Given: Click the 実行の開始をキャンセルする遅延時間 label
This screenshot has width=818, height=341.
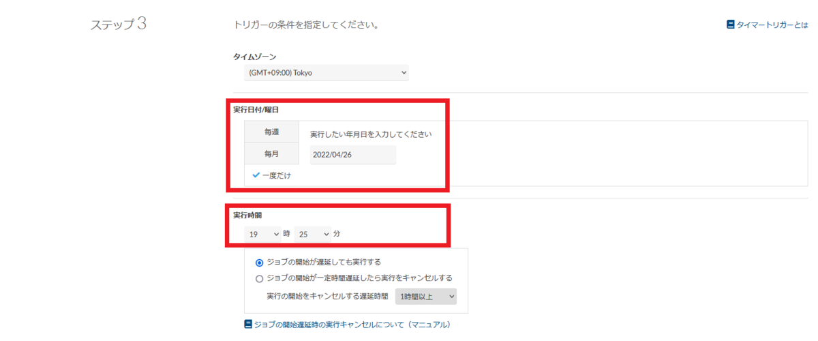Looking at the screenshot, I should (327, 296).
